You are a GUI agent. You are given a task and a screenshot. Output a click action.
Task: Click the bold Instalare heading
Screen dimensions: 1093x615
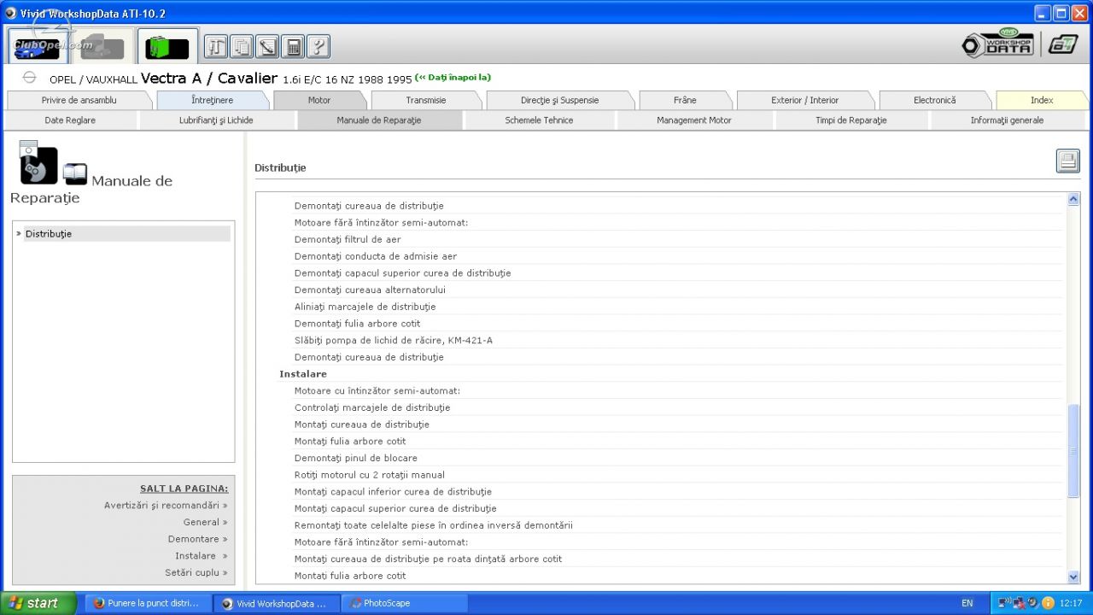click(303, 374)
